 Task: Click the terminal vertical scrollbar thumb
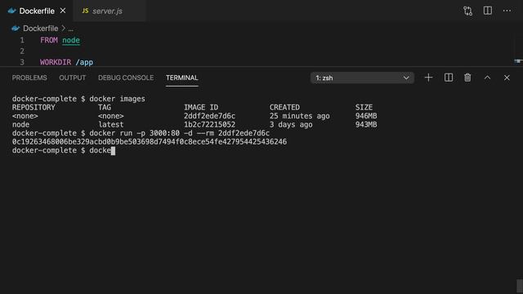click(520, 287)
